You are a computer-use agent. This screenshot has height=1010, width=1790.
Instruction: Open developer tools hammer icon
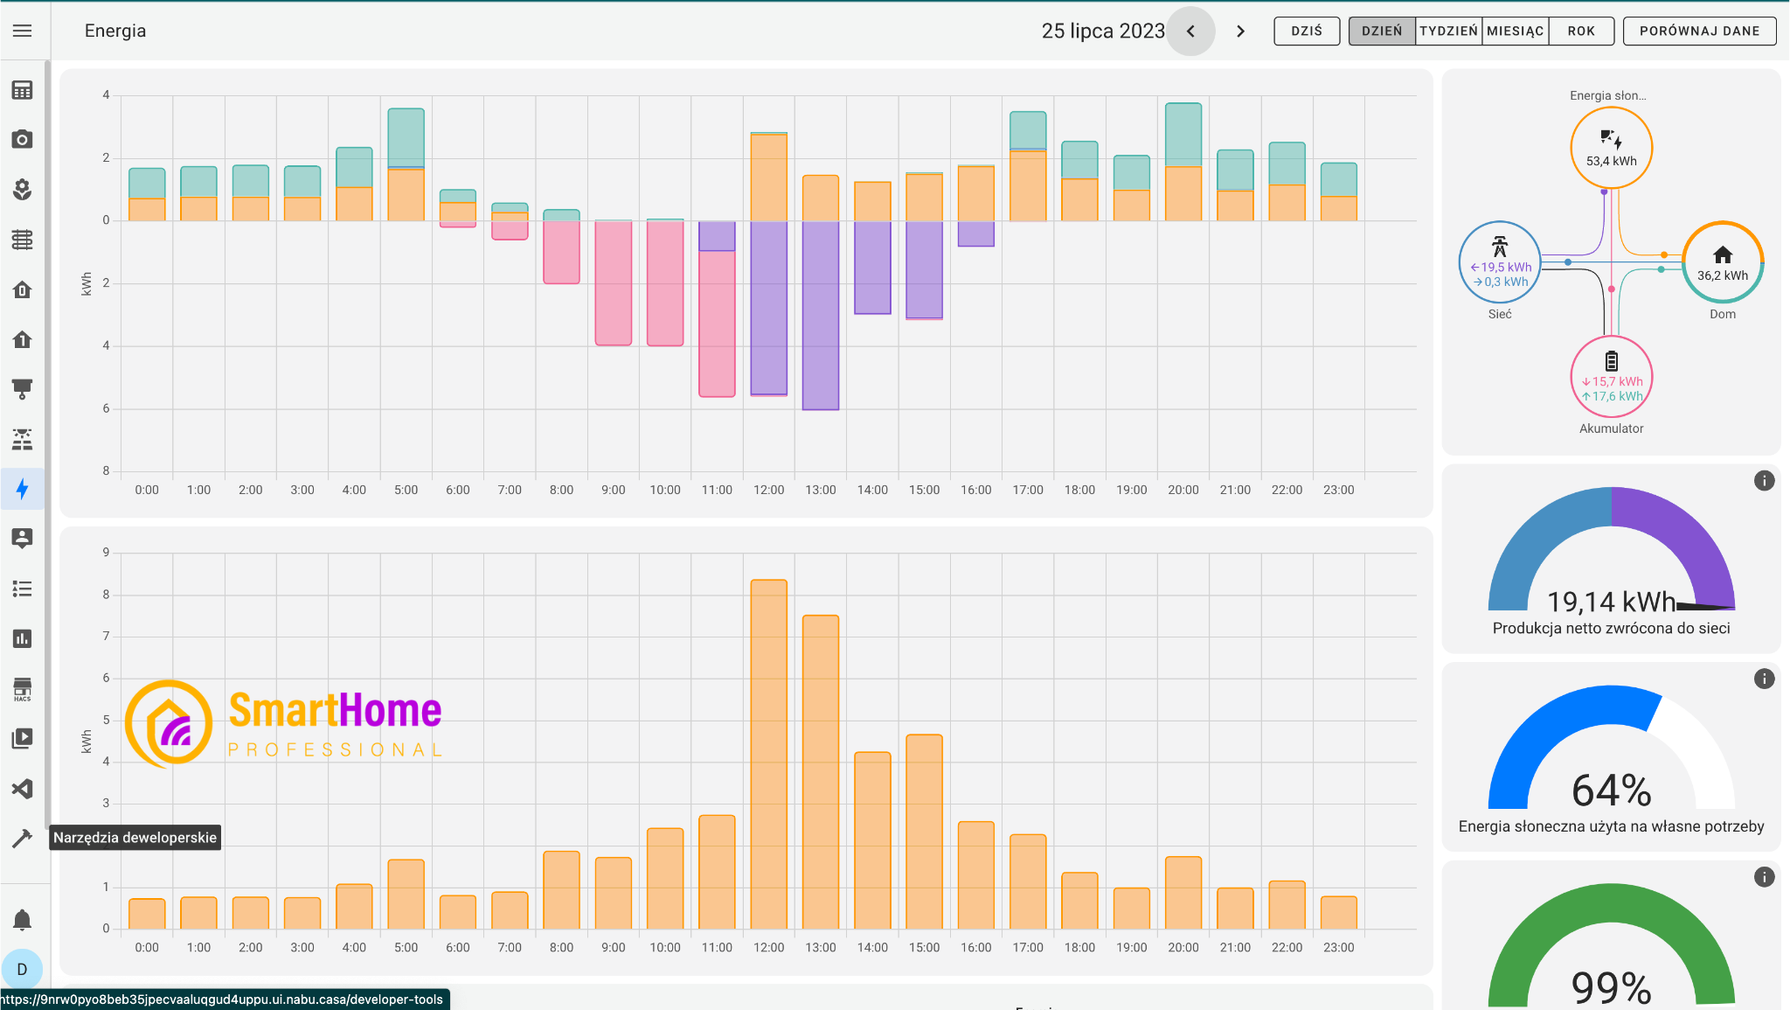click(x=23, y=838)
